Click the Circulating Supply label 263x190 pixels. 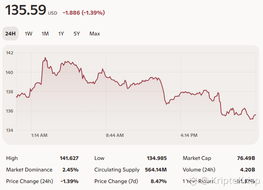[x=117, y=170]
